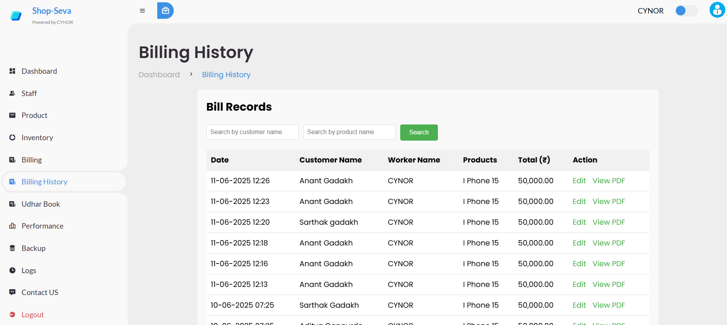Click the Logs clock icon in sidebar

click(12, 270)
